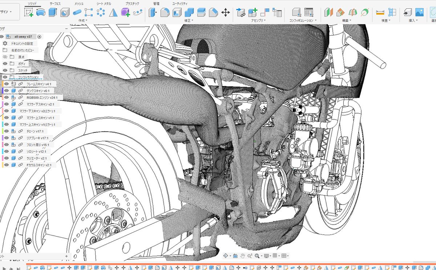Select the Press Pull tool
Image resolution: width=436 pixels, height=270 pixels.
click(x=153, y=13)
